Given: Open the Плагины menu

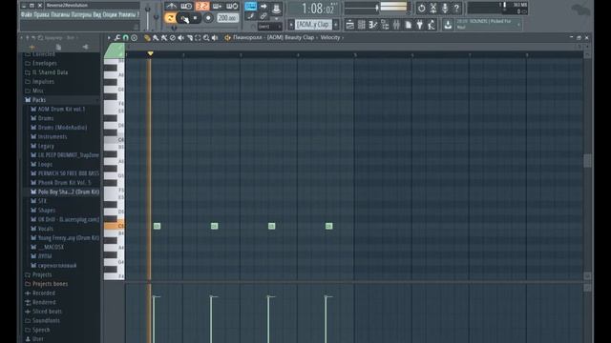Looking at the screenshot, I should click(60, 15).
